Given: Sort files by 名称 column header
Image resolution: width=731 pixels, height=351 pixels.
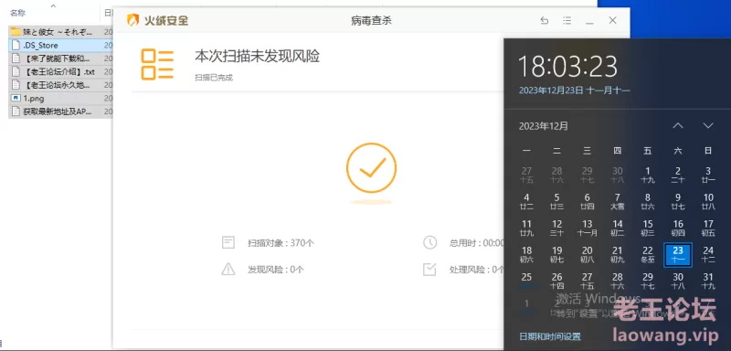Looking at the screenshot, I should click(x=17, y=13).
